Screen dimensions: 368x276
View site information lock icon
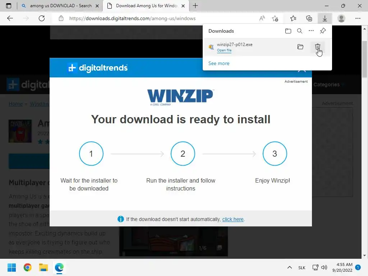[x=61, y=18]
